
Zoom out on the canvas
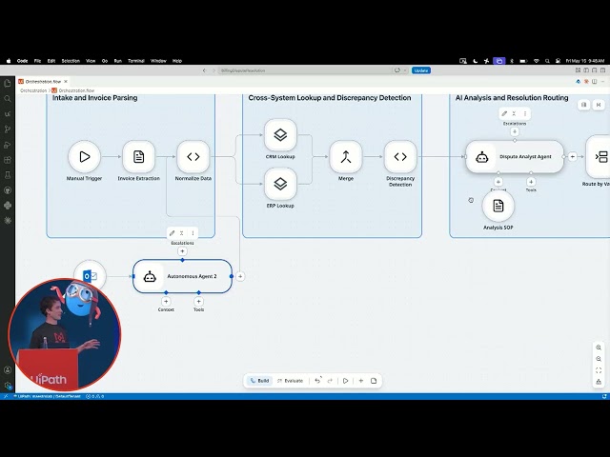click(x=599, y=359)
